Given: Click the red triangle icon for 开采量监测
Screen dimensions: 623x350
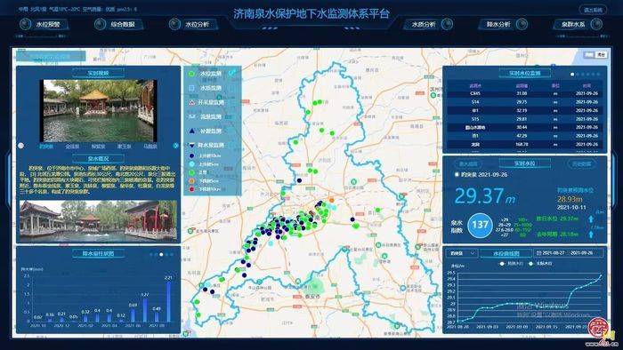Looking at the screenshot, I should 192,102.
